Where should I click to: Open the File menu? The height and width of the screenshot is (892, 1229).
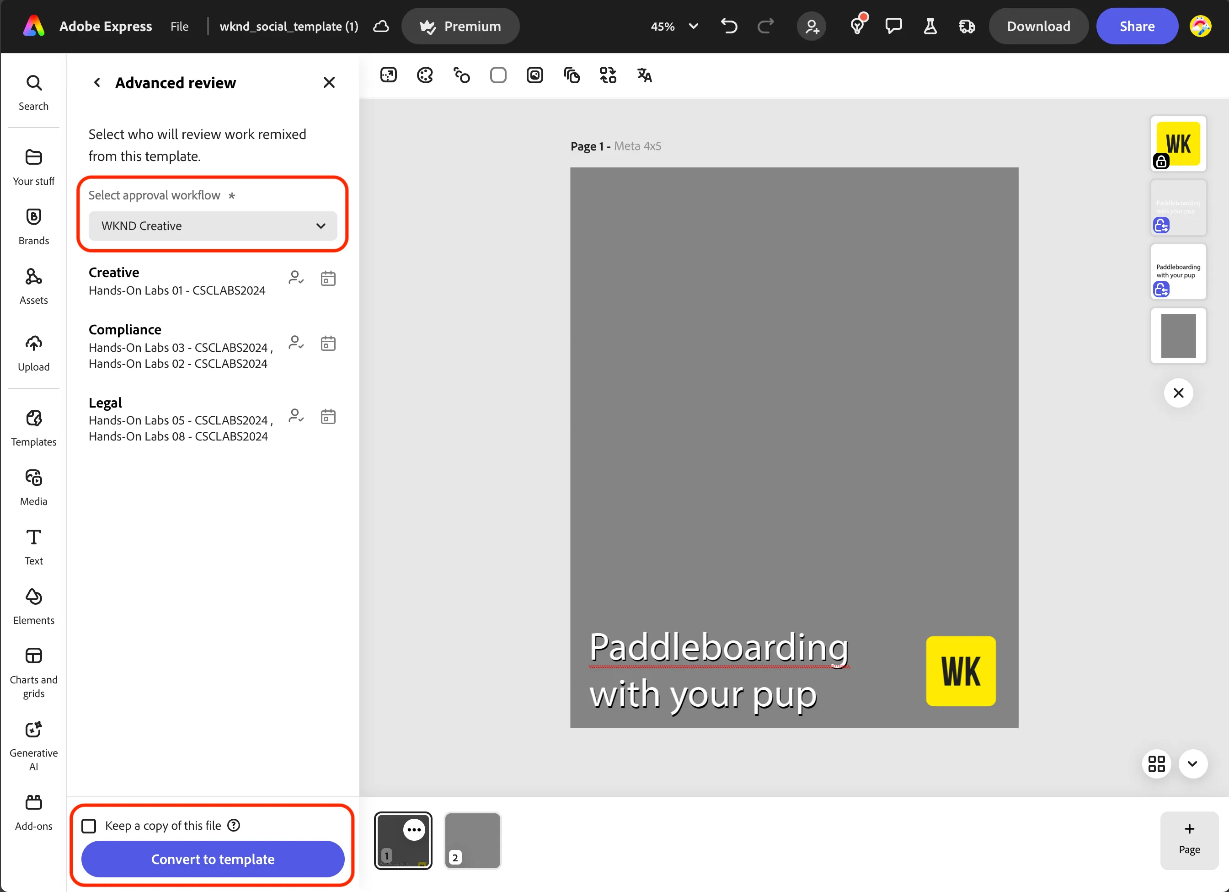point(179,26)
